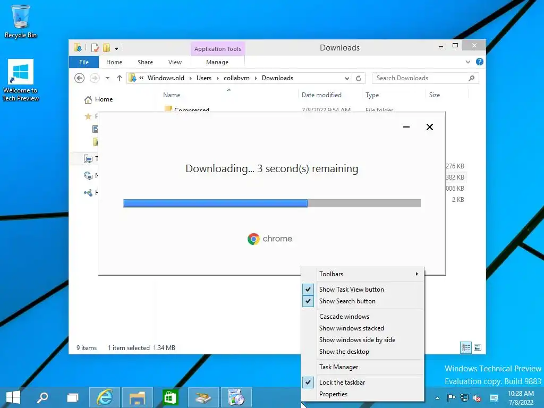
Task: Open the taskbar Search magnifier
Action: point(42,397)
